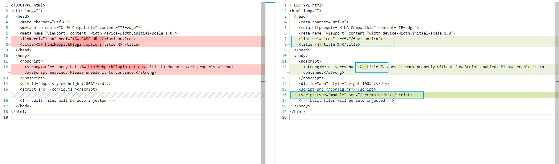Click X-UA-Compatible meta line in original pane
The width and height of the screenshot is (559, 164).
[x=80, y=28]
